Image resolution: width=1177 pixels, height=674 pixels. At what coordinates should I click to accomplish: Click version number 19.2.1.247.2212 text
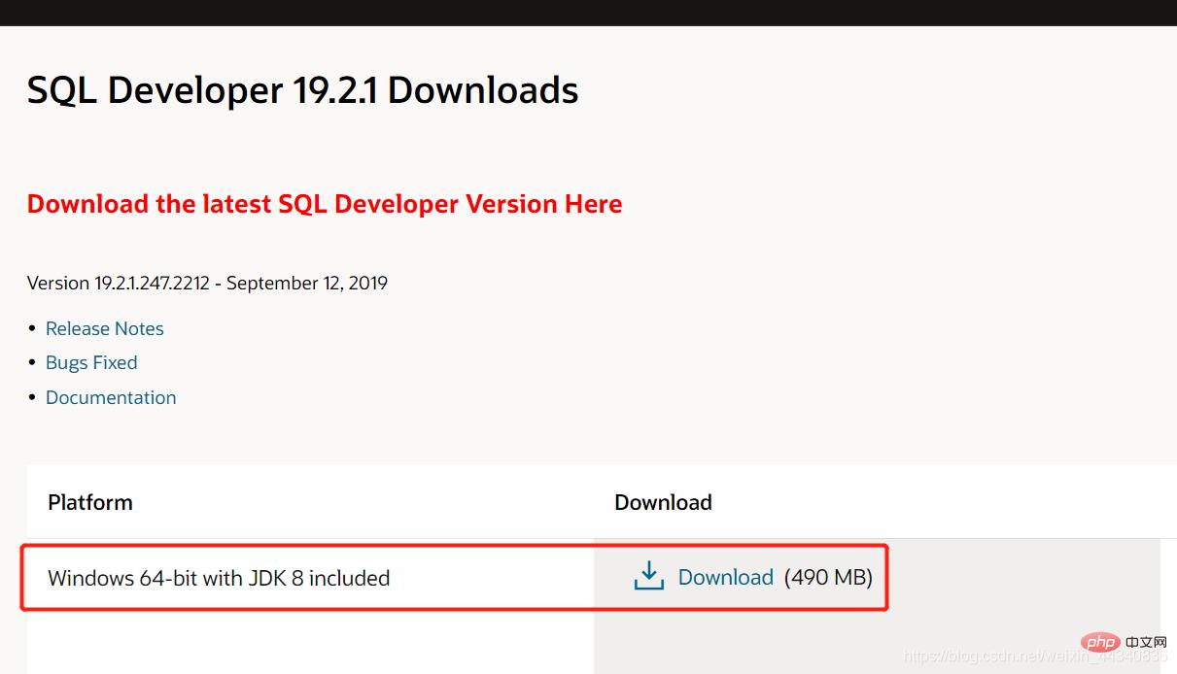point(154,284)
